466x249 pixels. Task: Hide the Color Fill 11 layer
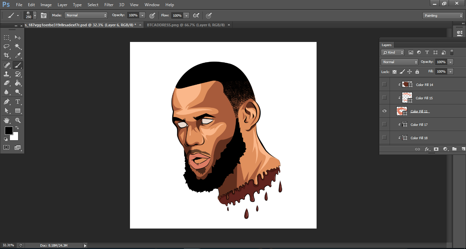pyautogui.click(x=384, y=111)
